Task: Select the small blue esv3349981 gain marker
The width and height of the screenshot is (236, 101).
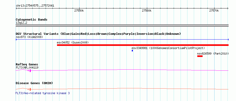Action: [132, 51]
